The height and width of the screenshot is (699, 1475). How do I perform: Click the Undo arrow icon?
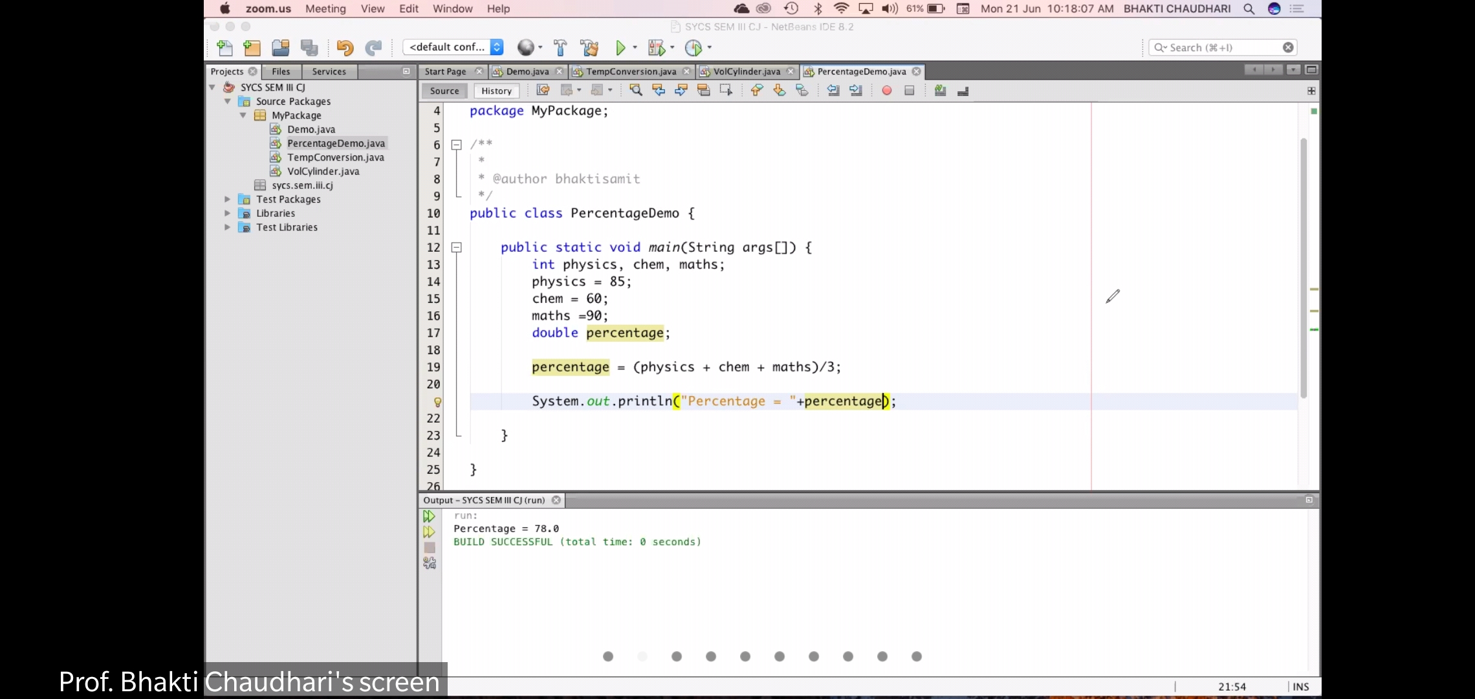click(345, 47)
